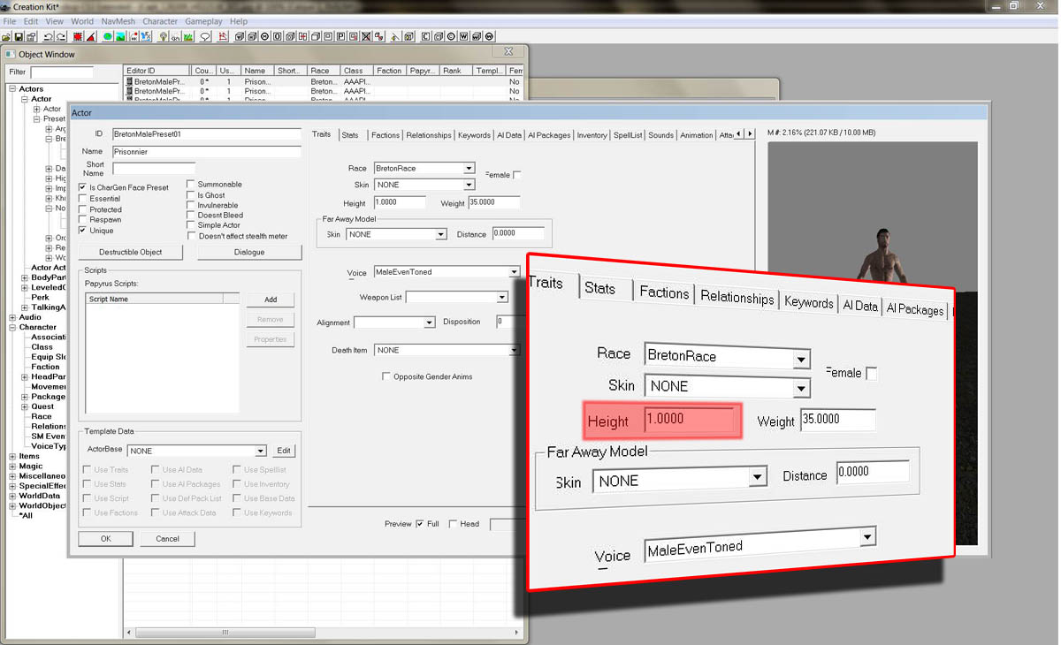Tick the Opposite Gender Anims checkbox
This screenshot has width=1061, height=645.
coord(386,376)
